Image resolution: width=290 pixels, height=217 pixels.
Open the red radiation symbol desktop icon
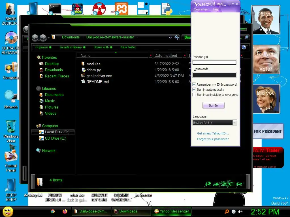tap(99, 9)
